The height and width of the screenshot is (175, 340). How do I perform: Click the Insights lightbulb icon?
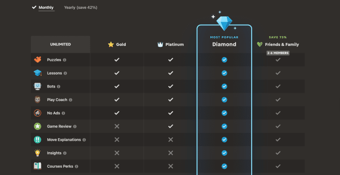point(37,153)
